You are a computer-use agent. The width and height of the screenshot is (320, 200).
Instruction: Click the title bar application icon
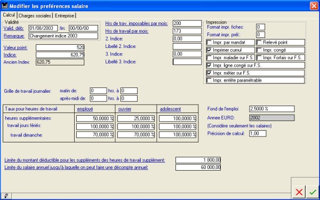4,6
